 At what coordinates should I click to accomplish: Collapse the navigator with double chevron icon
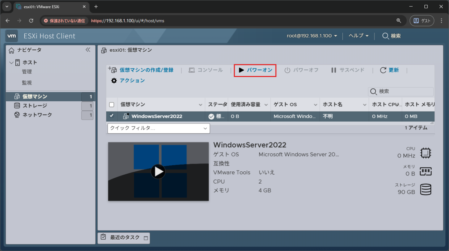click(x=88, y=50)
